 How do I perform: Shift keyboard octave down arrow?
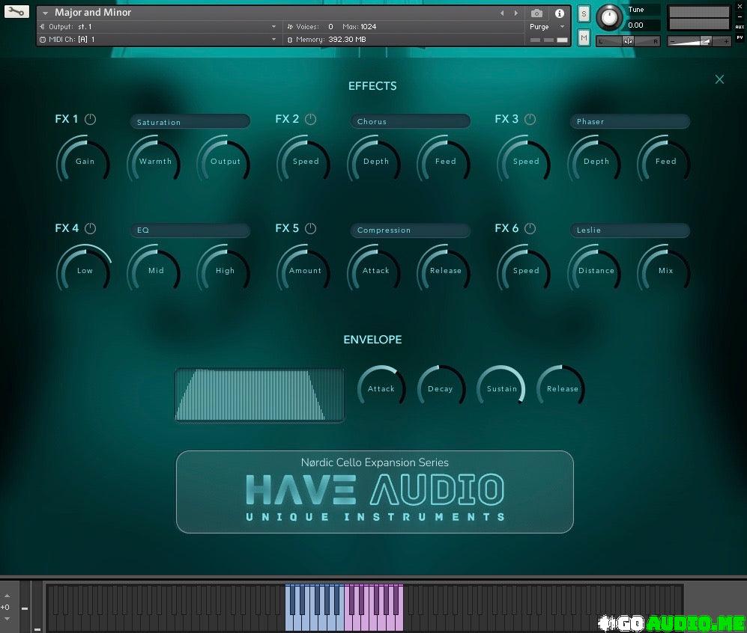7,619
